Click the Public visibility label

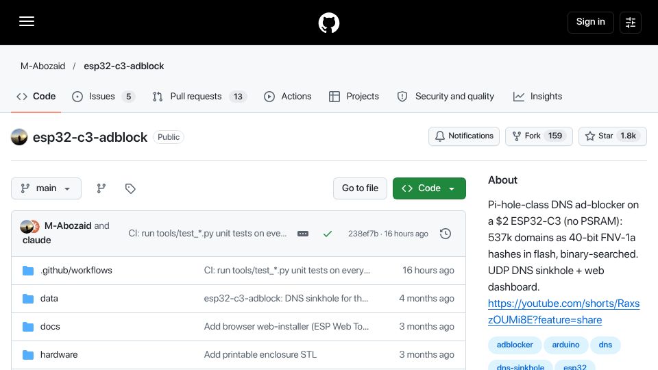pos(169,137)
